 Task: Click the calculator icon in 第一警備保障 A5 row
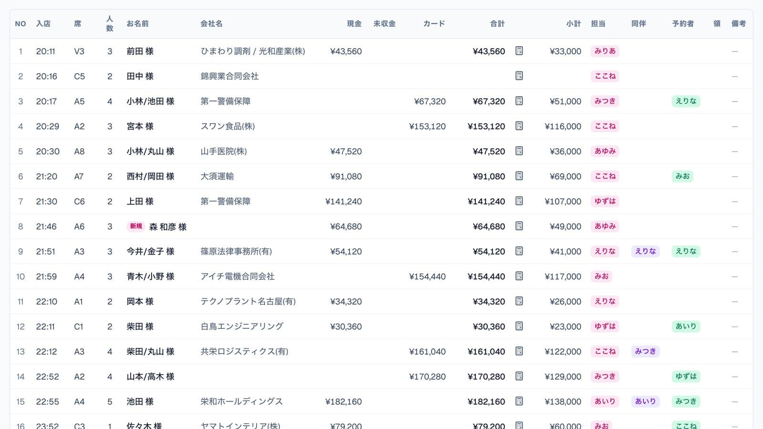coord(519,101)
